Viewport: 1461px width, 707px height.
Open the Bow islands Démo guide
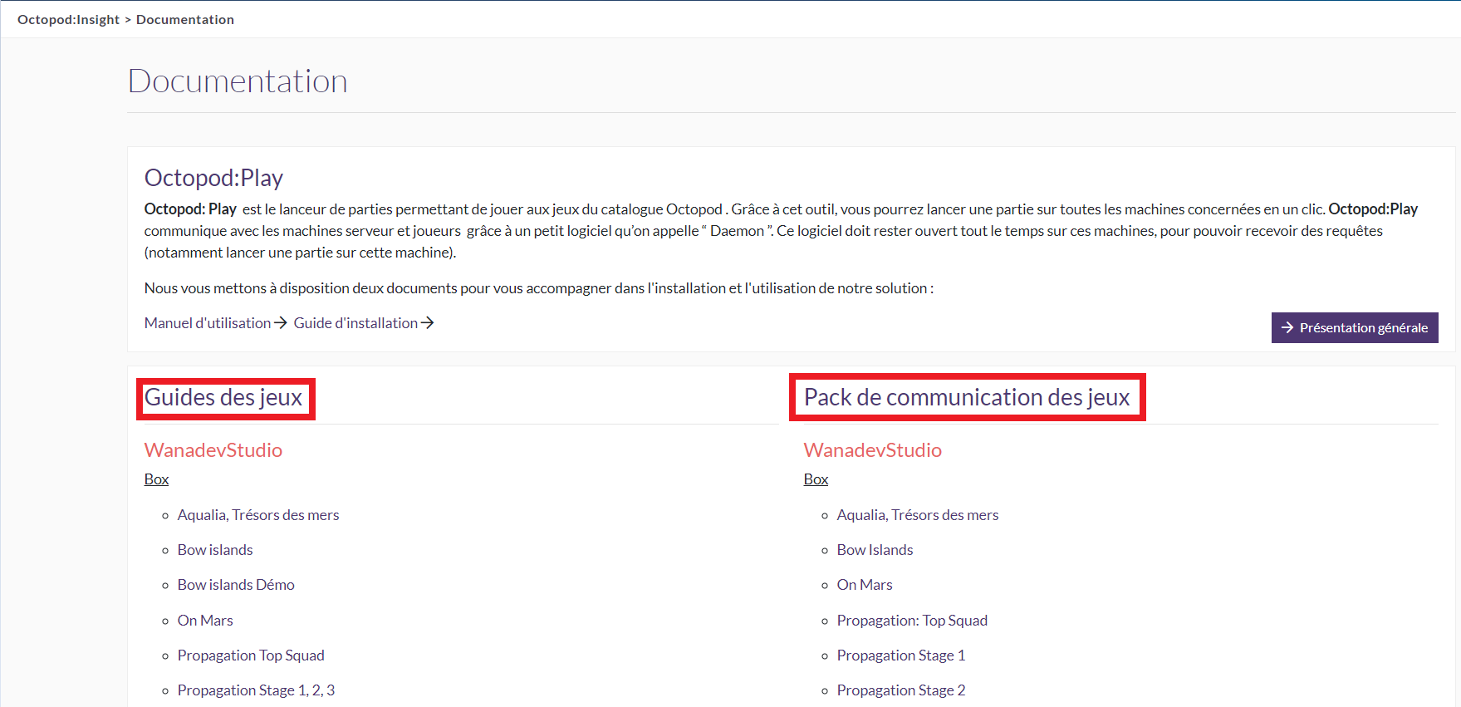coord(236,585)
